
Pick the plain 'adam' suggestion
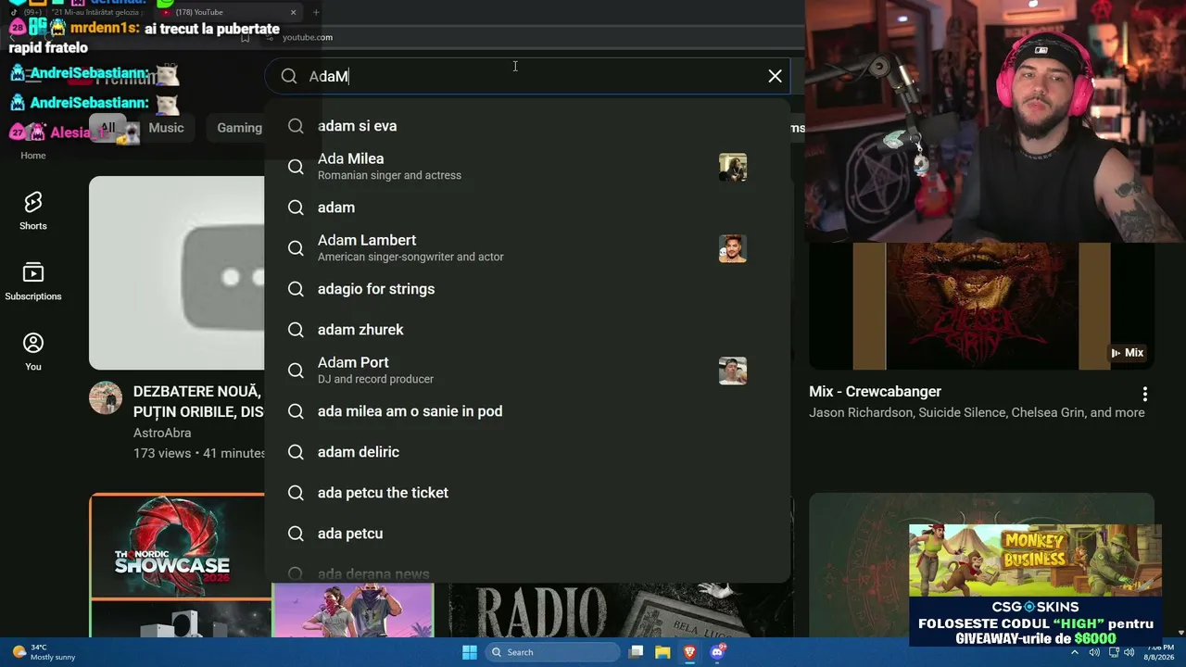527,208
